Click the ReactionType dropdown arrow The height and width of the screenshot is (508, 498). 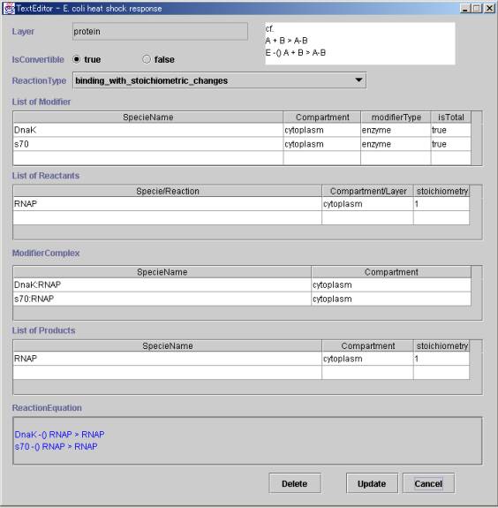358,80
